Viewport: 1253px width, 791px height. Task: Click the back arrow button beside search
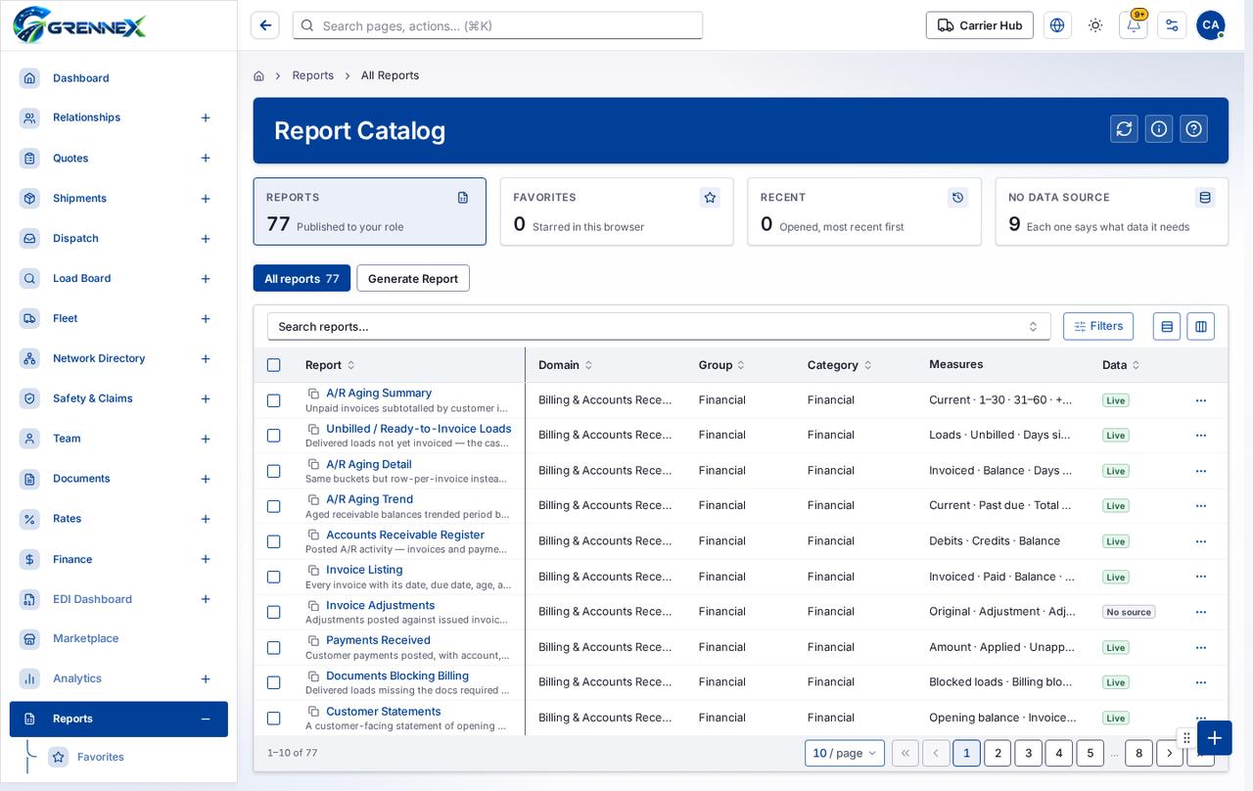pos(265,25)
